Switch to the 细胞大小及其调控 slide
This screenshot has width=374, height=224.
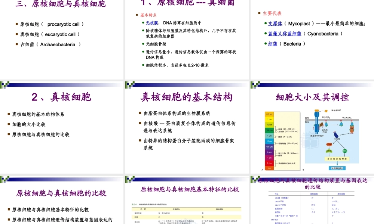click(312, 97)
